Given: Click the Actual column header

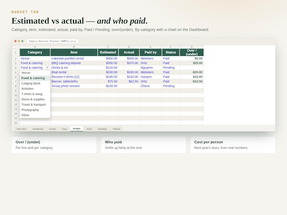Looking at the screenshot, I should coord(129,52).
